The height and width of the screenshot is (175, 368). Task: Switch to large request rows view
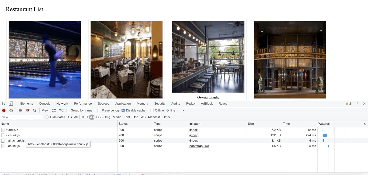tap(54, 110)
